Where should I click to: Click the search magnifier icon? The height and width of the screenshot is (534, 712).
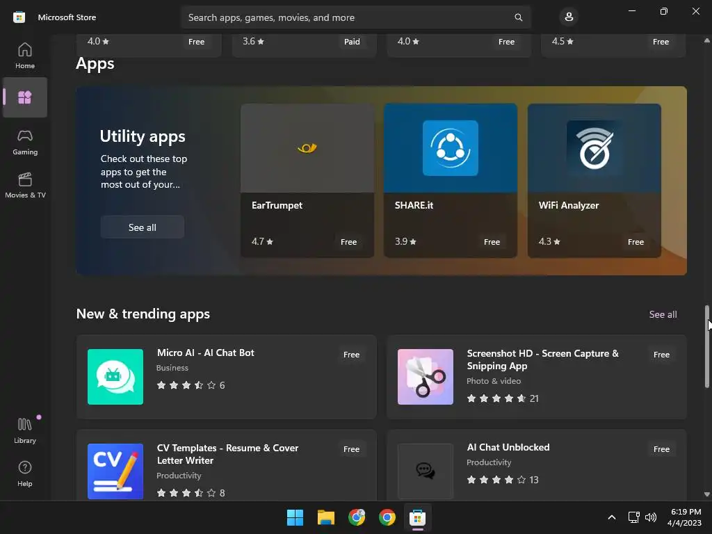click(518, 17)
